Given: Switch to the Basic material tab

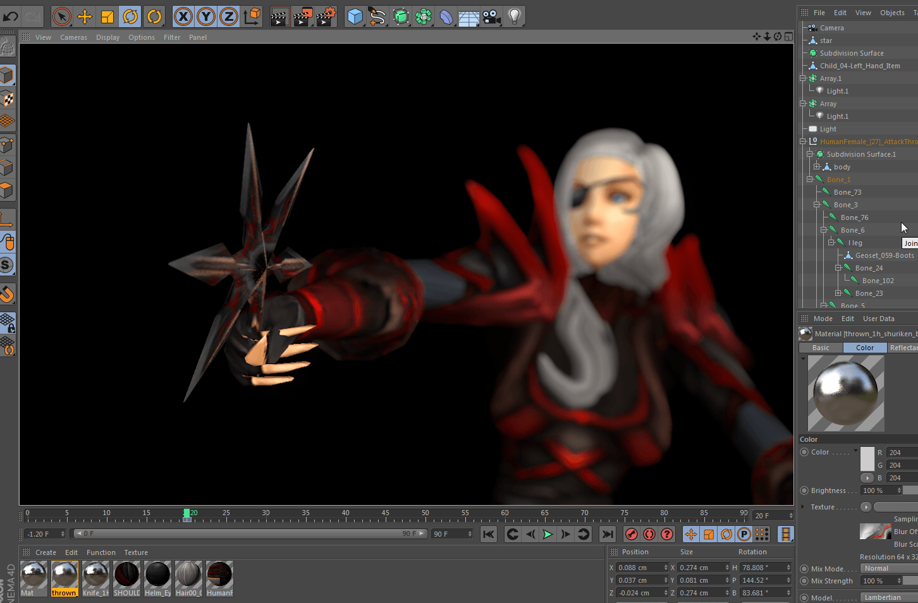Looking at the screenshot, I should tap(821, 348).
